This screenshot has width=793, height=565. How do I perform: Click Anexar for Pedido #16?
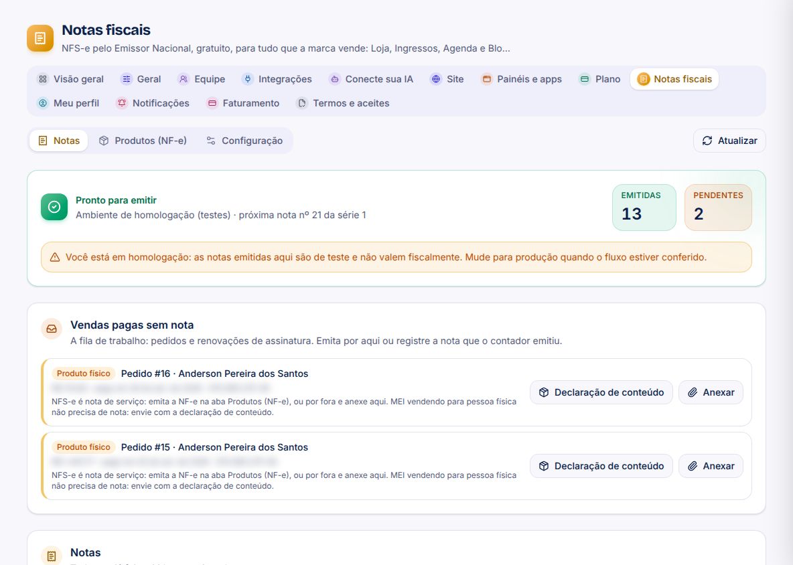[x=711, y=392]
